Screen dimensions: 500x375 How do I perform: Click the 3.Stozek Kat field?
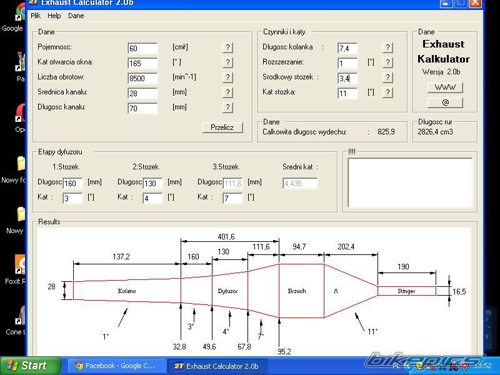click(x=232, y=198)
